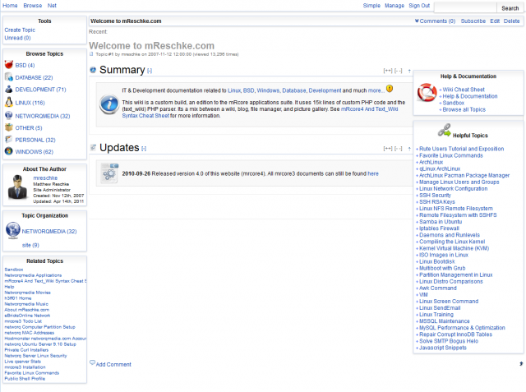Open Public Shell Profile related topic
The height and width of the screenshot is (392, 526).
(x=25, y=379)
